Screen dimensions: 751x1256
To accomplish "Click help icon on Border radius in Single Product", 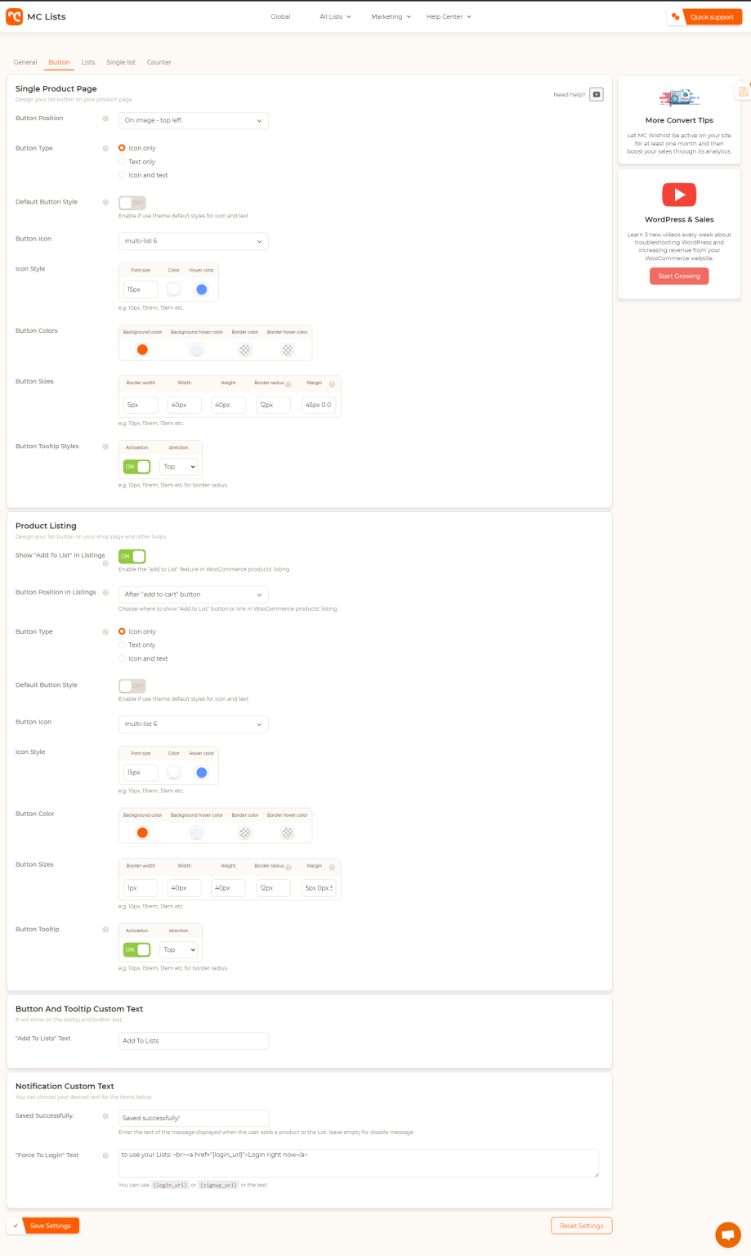I will (288, 384).
